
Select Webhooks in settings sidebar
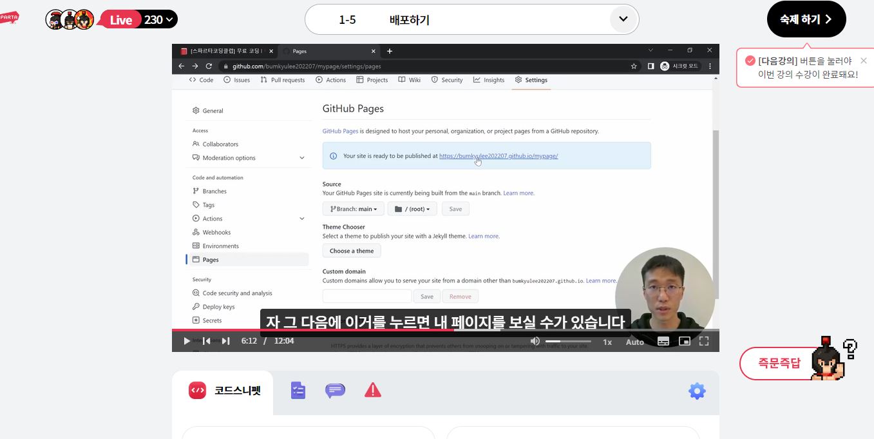point(212,232)
